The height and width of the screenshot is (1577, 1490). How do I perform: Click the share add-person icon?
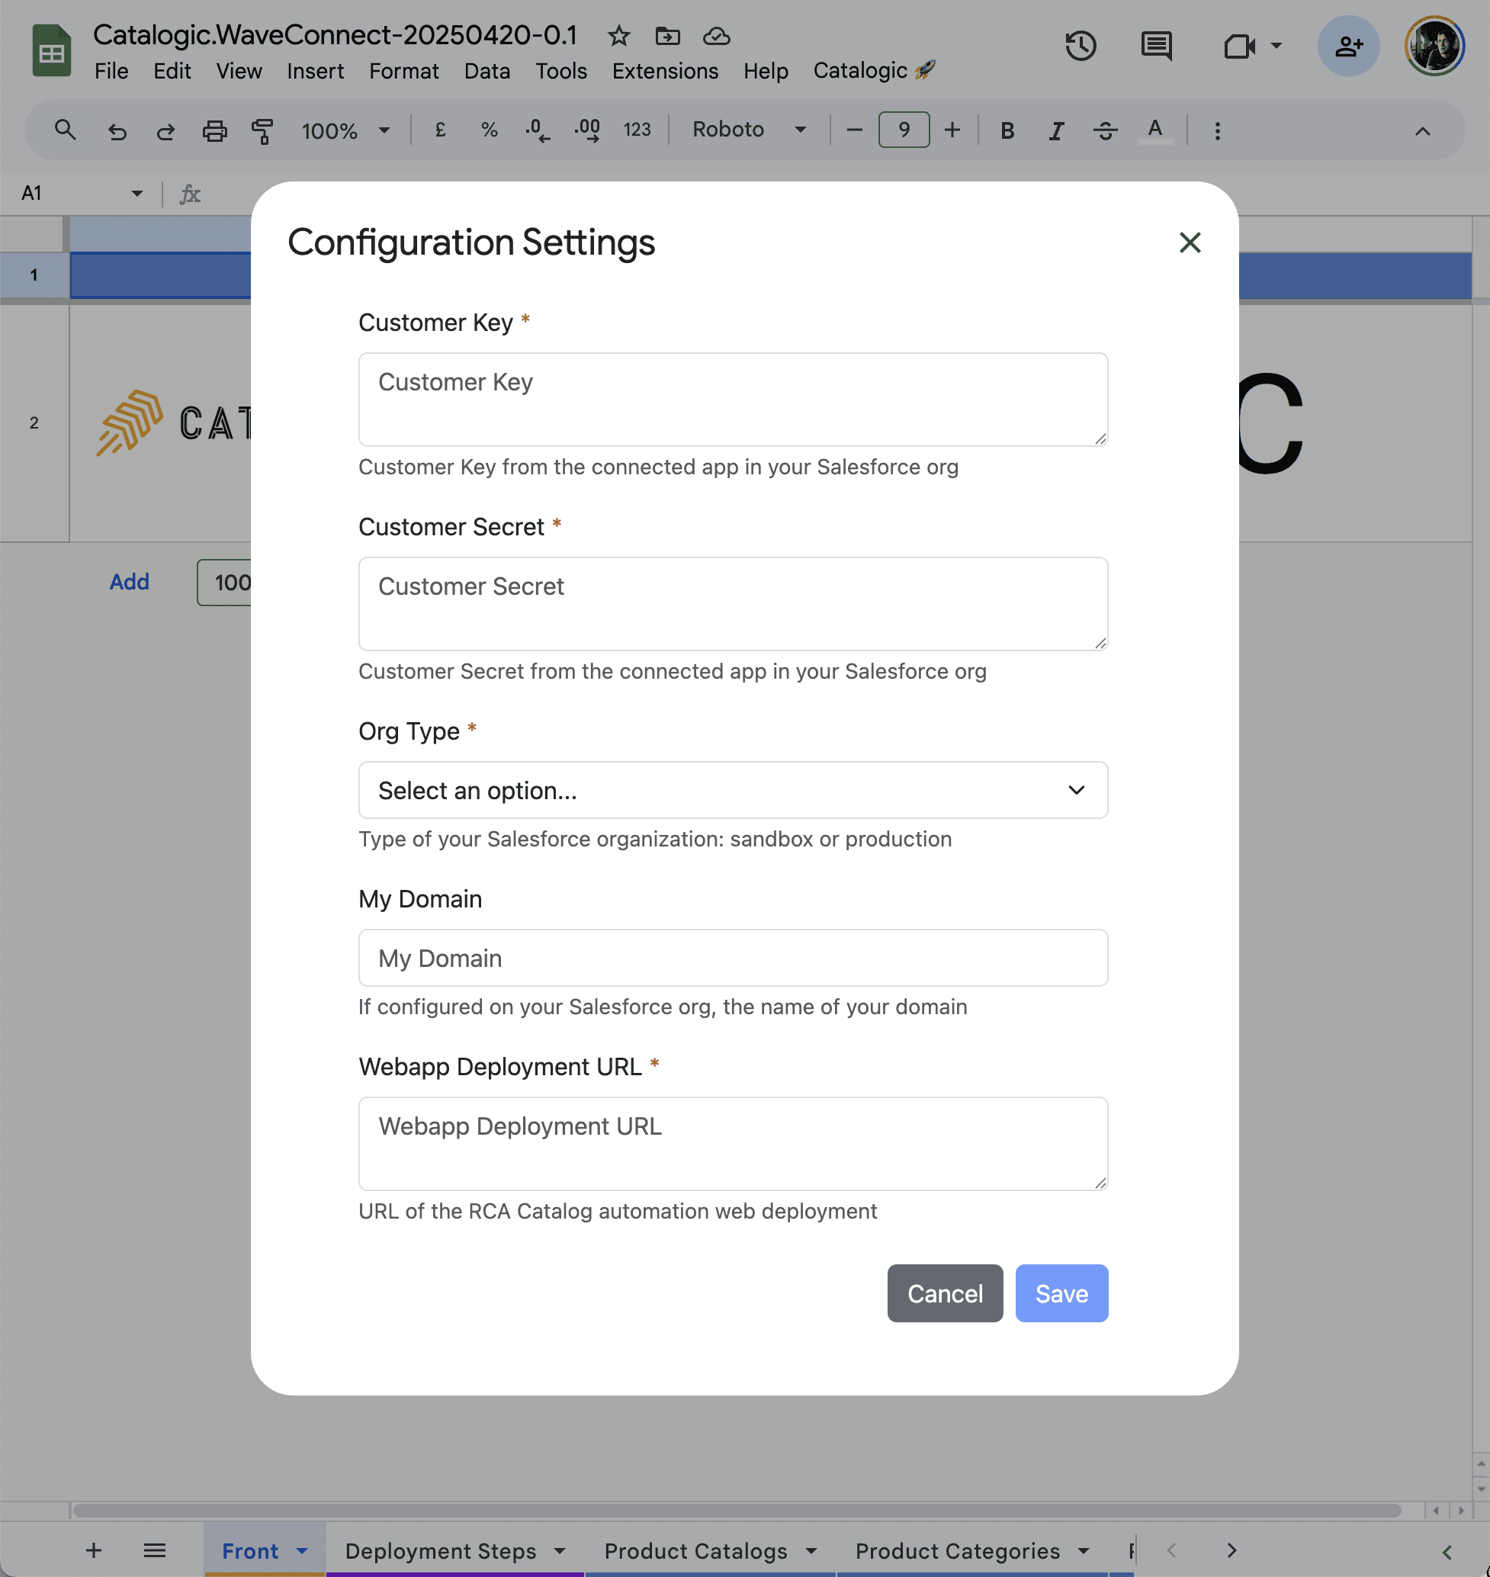[x=1348, y=46]
